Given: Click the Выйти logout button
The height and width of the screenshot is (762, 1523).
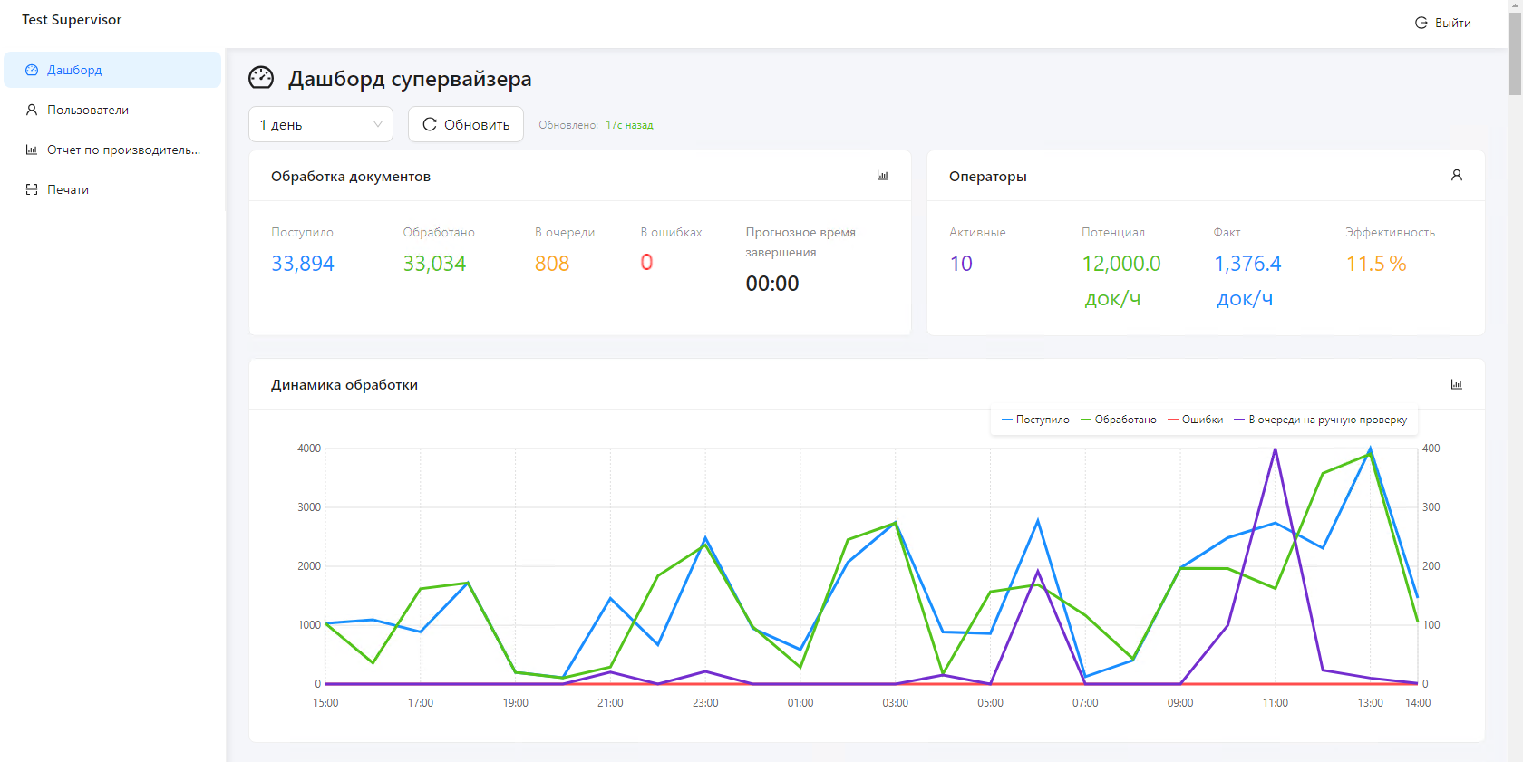Looking at the screenshot, I should click(x=1443, y=23).
